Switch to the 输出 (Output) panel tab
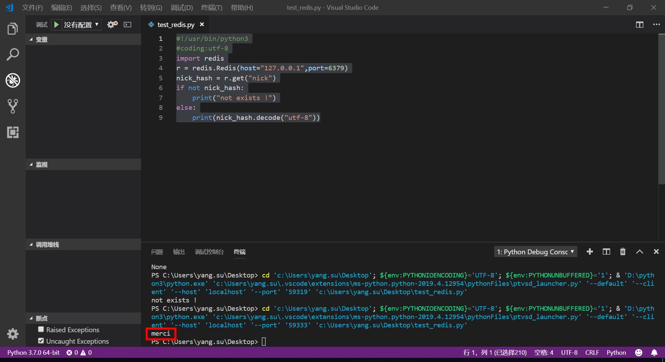The height and width of the screenshot is (362, 665). 179,252
